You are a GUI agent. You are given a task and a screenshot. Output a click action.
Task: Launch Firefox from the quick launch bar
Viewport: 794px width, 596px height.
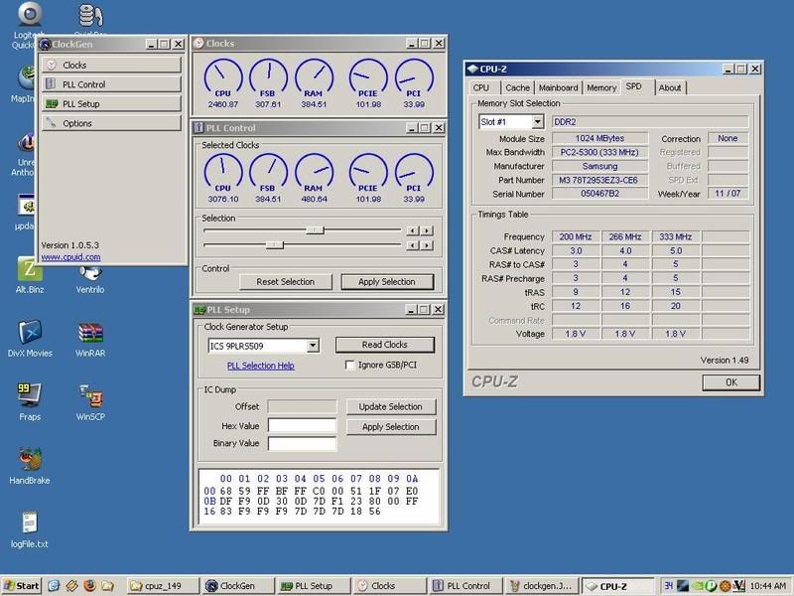pyautogui.click(x=89, y=586)
